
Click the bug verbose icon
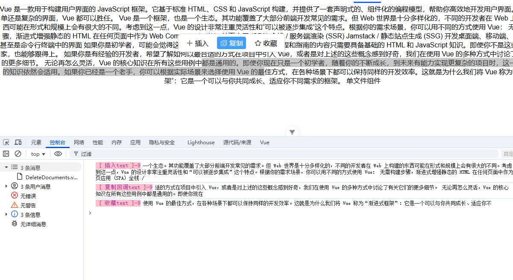[x=15, y=224]
